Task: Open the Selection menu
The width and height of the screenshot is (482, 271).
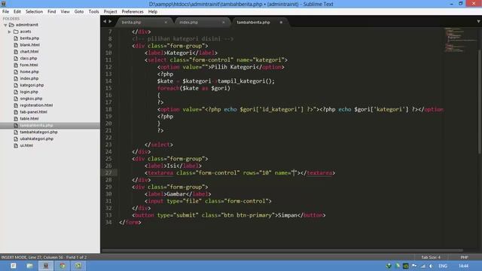Action: tap(34, 12)
